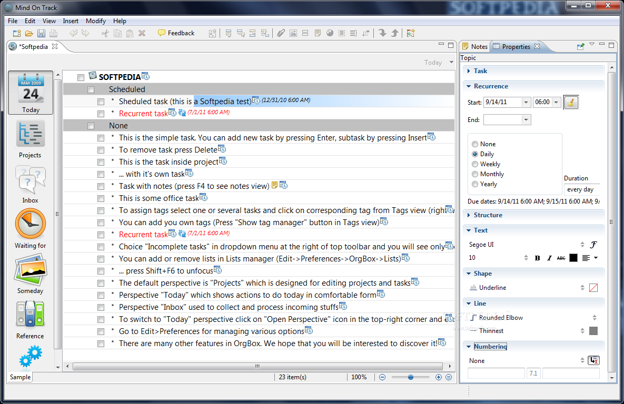
Task: Click the Sample tab at bottom left
Action: [x=21, y=377]
